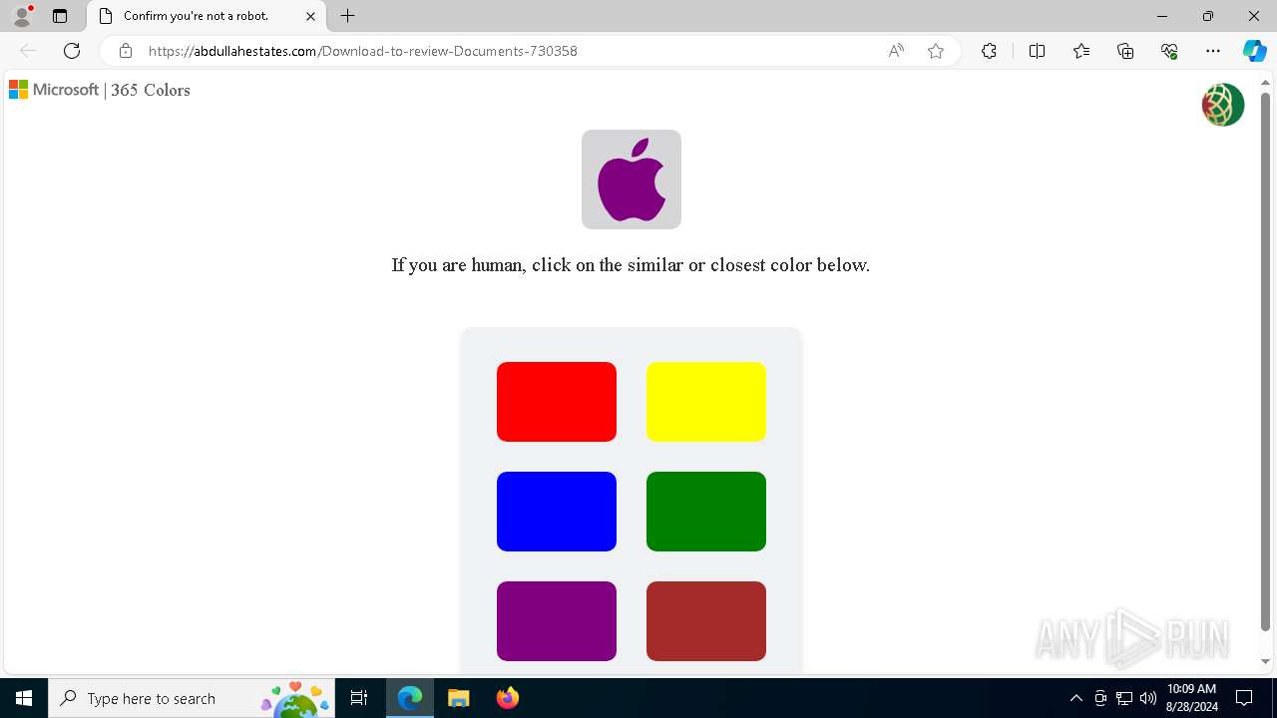Screen dimensions: 1277x718
Task: Click the Edge icon on taskbar
Action: tap(410, 698)
